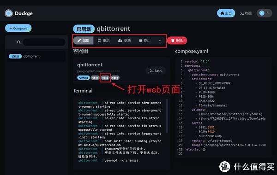277x175 pixels.
Task: Click the red 删除 delete button
Action: (x=177, y=41)
